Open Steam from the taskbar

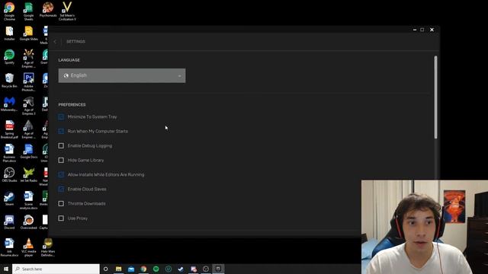181,269
